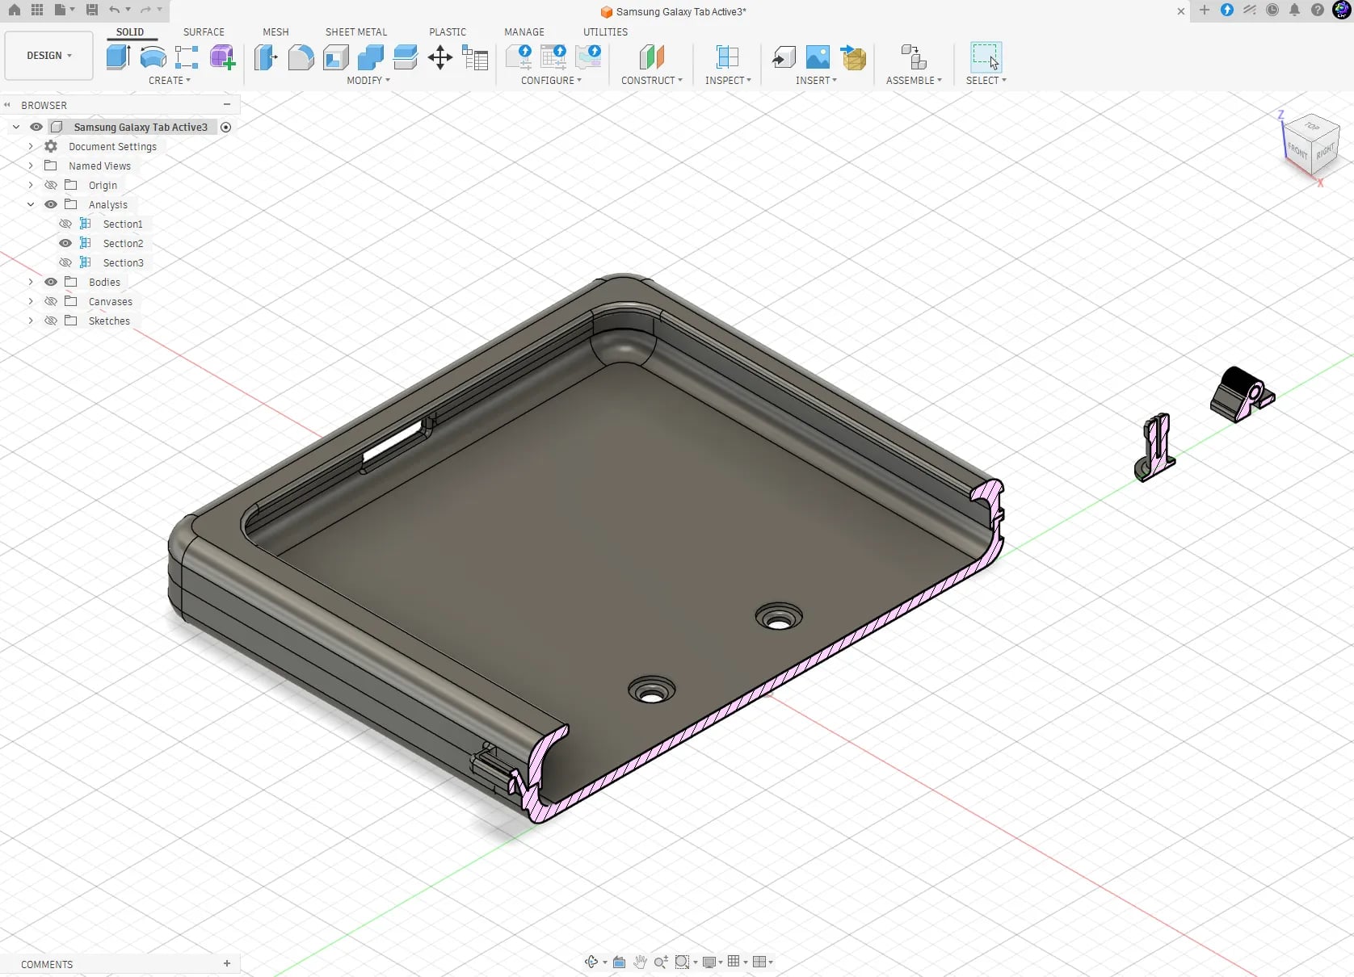Open the INSPECT dropdown menu
The width and height of the screenshot is (1354, 977).
tap(728, 81)
